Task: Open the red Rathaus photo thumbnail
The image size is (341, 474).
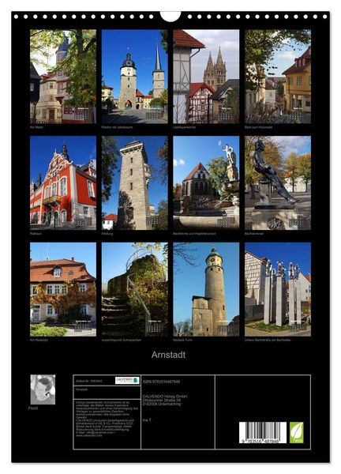Action: (x=63, y=183)
